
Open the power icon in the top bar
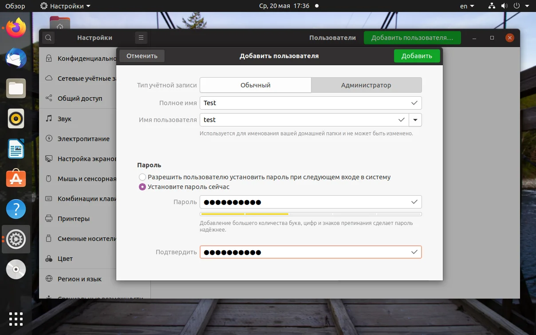516,6
